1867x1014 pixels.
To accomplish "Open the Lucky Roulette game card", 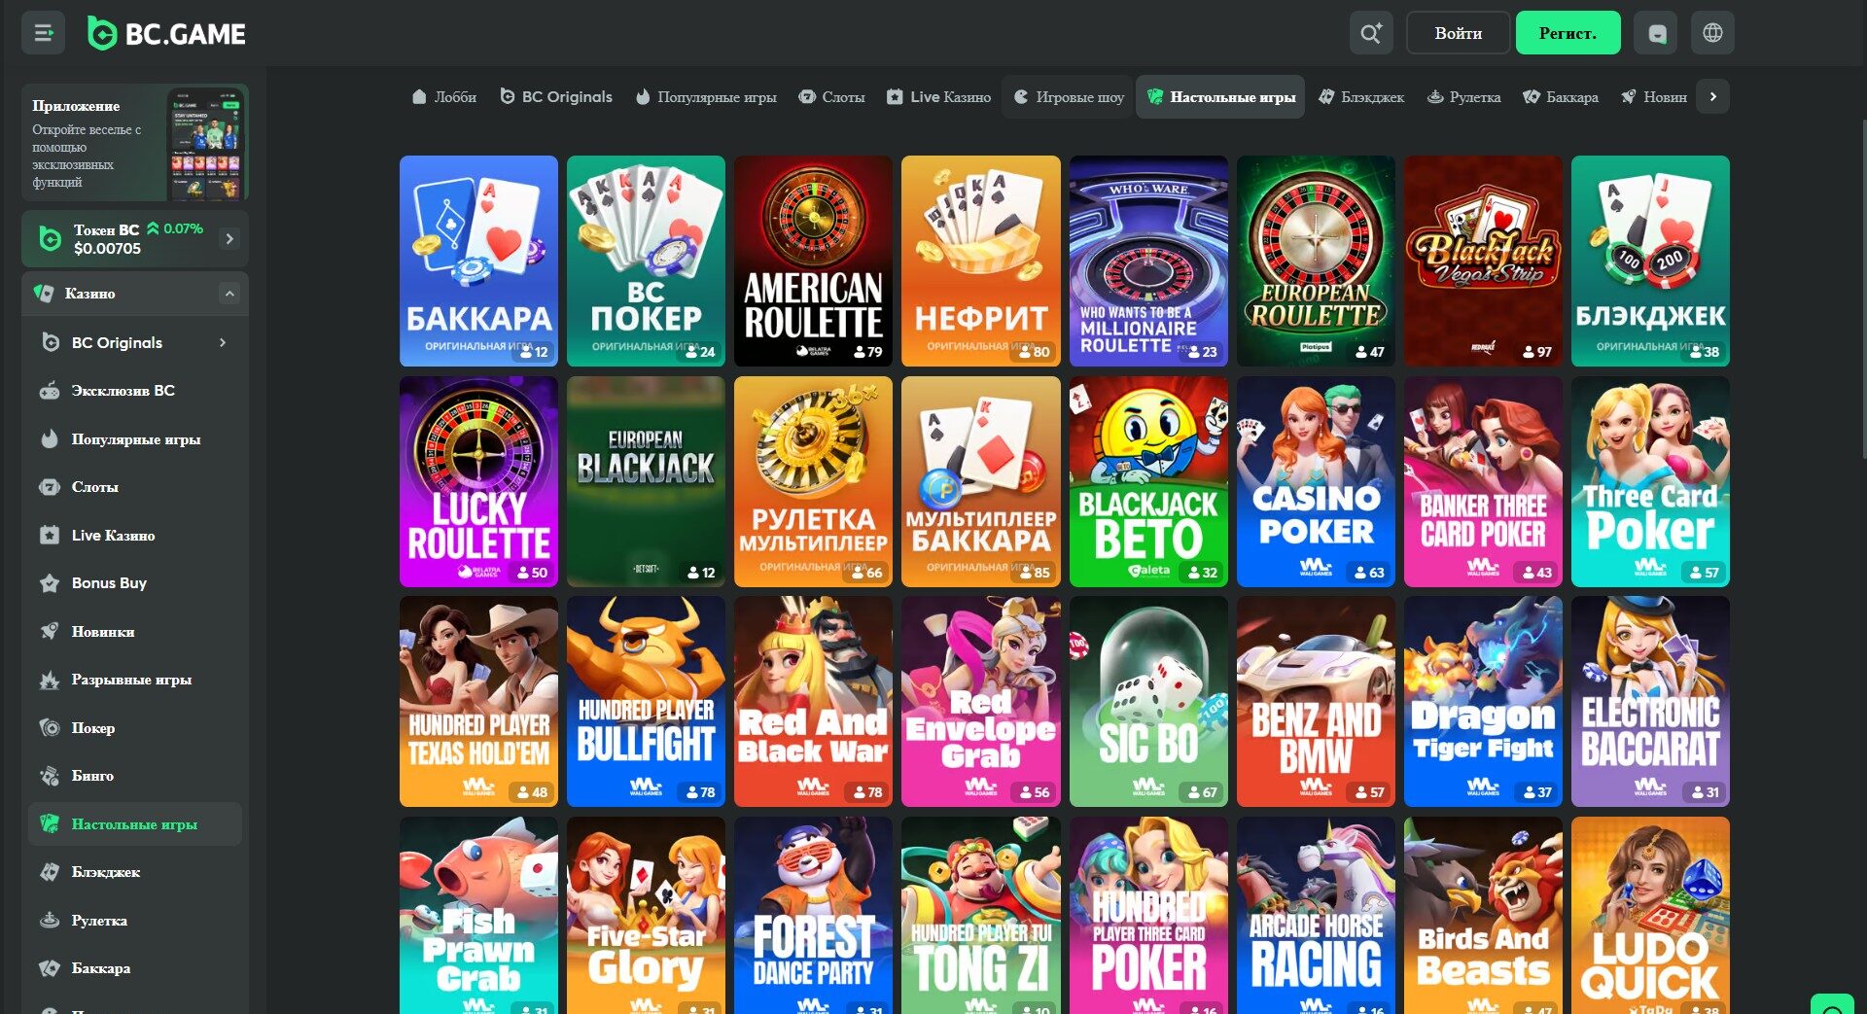I will tap(478, 482).
